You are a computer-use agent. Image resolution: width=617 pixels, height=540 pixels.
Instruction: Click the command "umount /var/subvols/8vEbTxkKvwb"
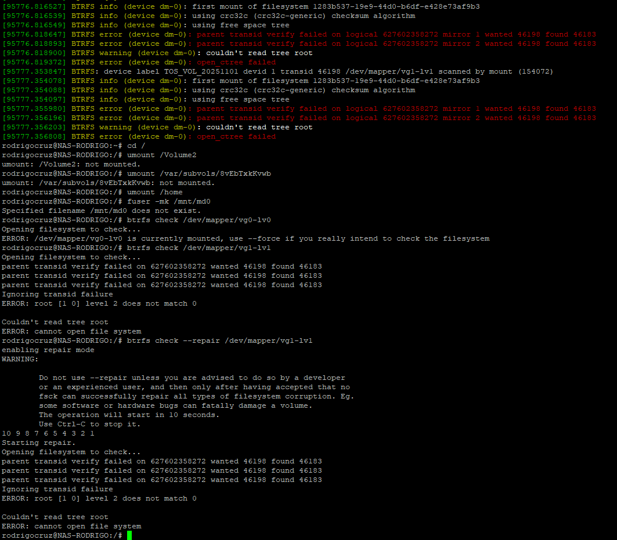199,173
